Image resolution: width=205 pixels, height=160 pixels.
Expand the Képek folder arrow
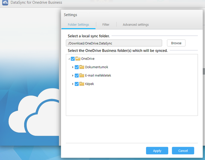click(73, 84)
